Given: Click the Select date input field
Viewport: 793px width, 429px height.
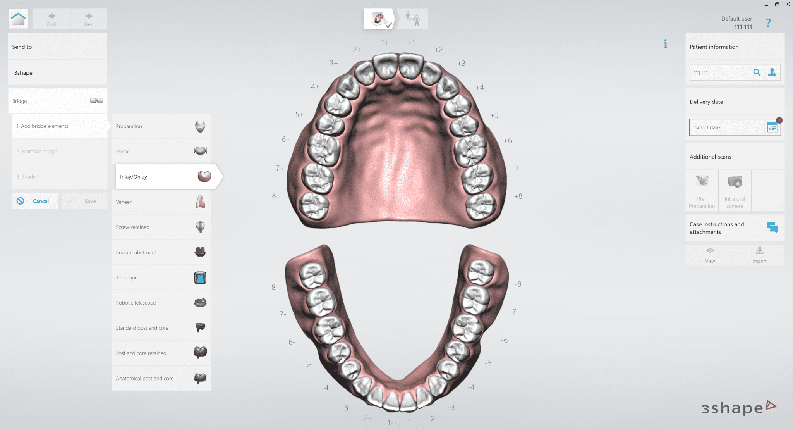Looking at the screenshot, I should pos(724,127).
